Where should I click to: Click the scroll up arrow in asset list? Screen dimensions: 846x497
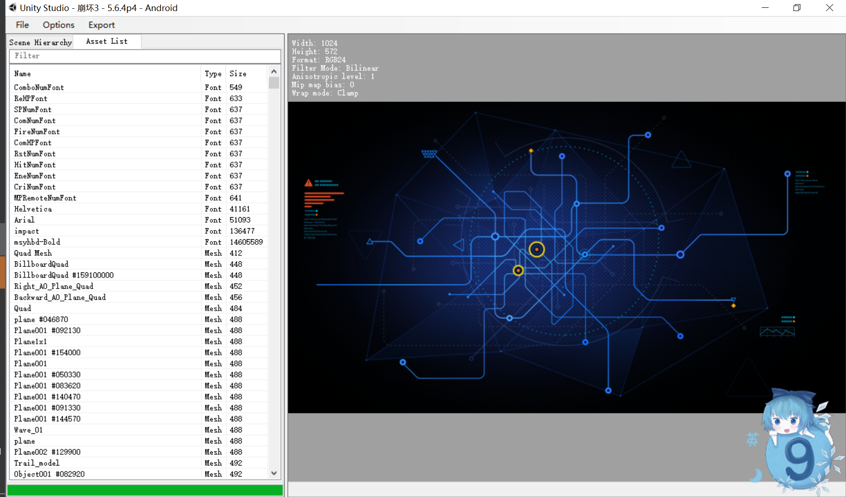pyautogui.click(x=274, y=72)
